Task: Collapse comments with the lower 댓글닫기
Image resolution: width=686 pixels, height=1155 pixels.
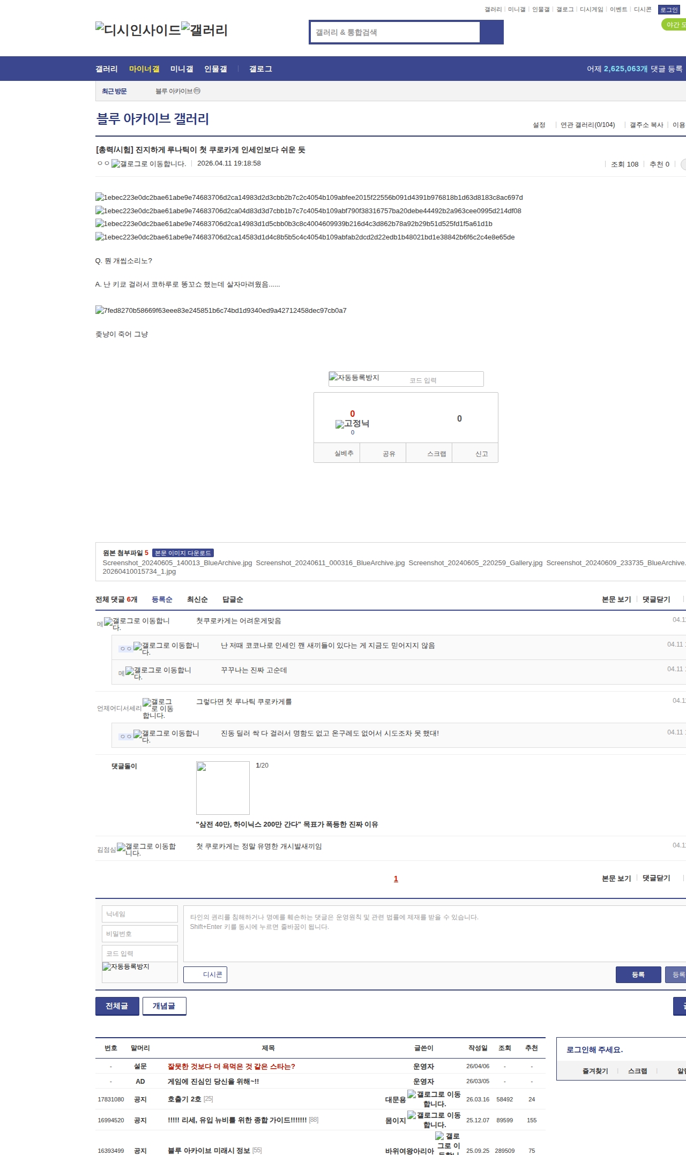Action: coord(657,878)
